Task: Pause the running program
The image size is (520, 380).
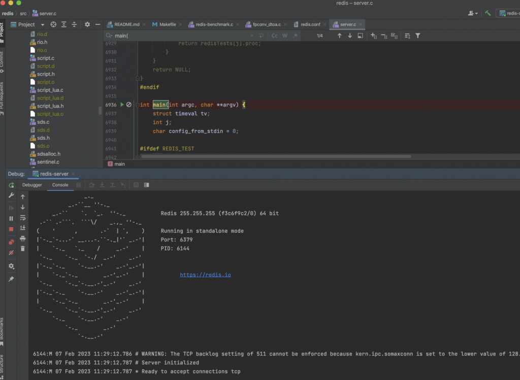Action: pos(11,218)
